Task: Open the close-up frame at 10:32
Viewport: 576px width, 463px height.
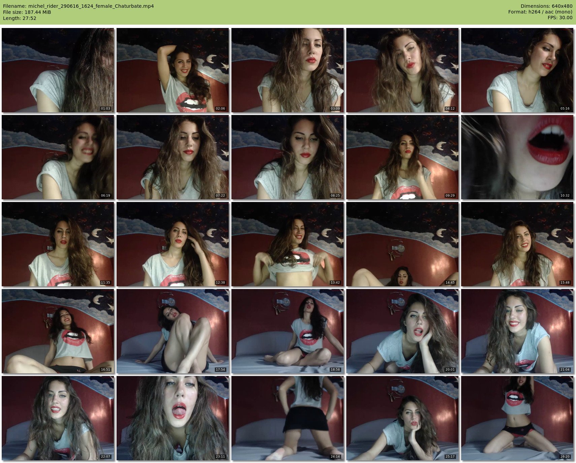Action: coord(517,157)
